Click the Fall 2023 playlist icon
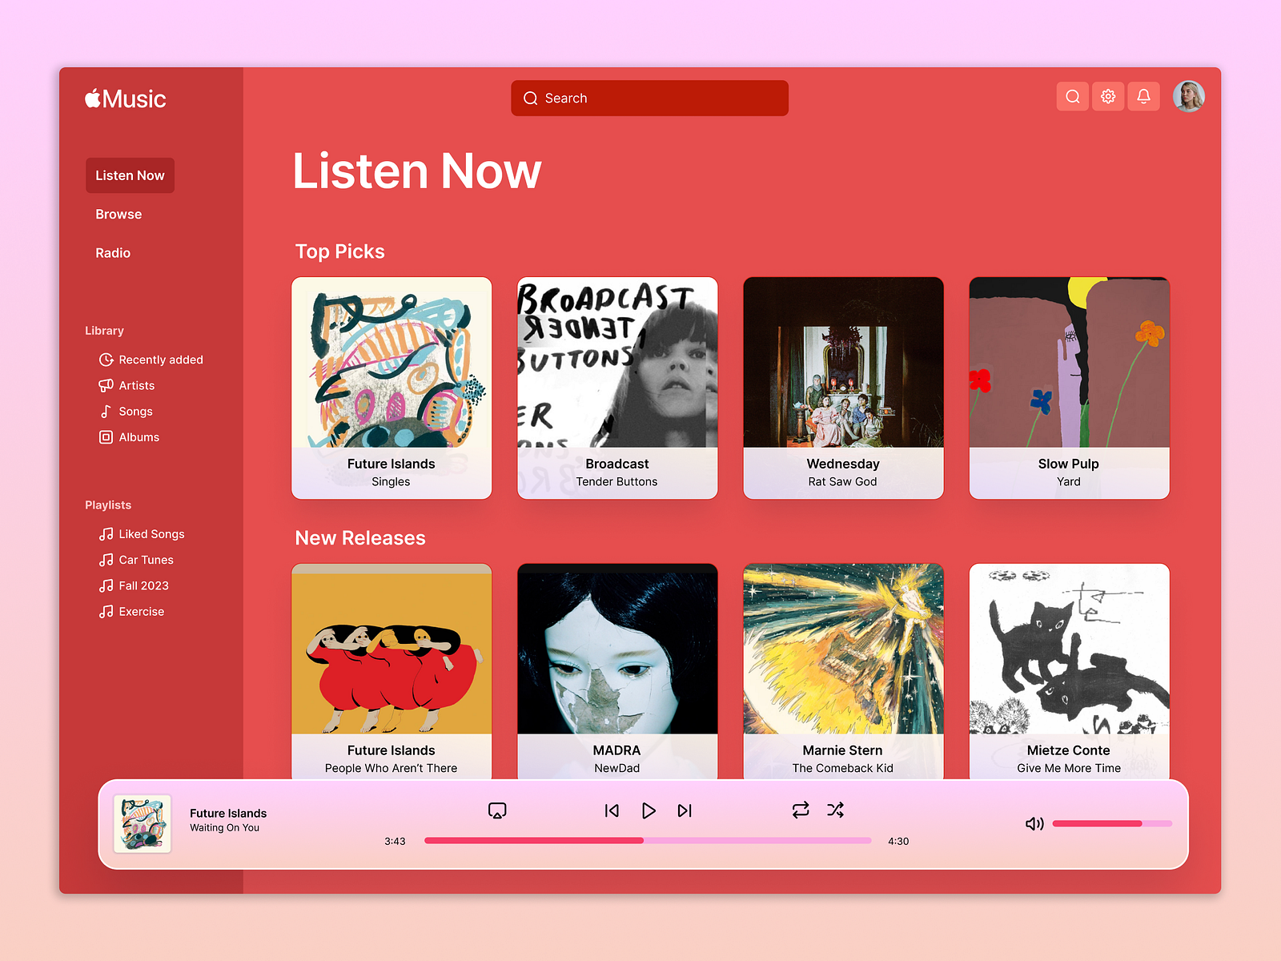1281x961 pixels. [106, 585]
